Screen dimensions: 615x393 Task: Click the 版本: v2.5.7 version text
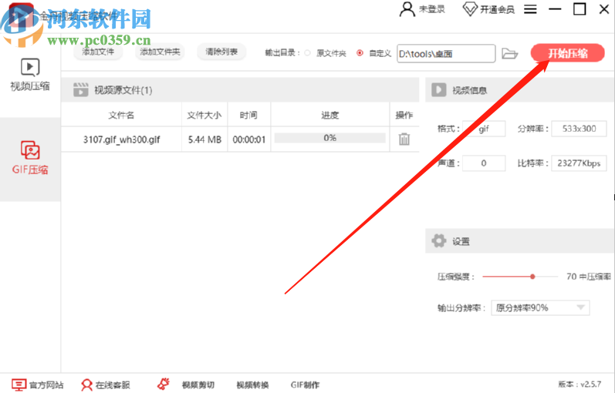[580, 384]
